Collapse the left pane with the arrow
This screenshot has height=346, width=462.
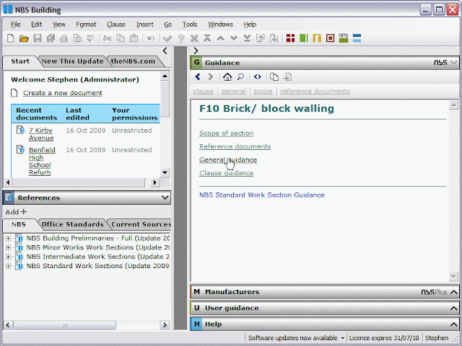165,51
